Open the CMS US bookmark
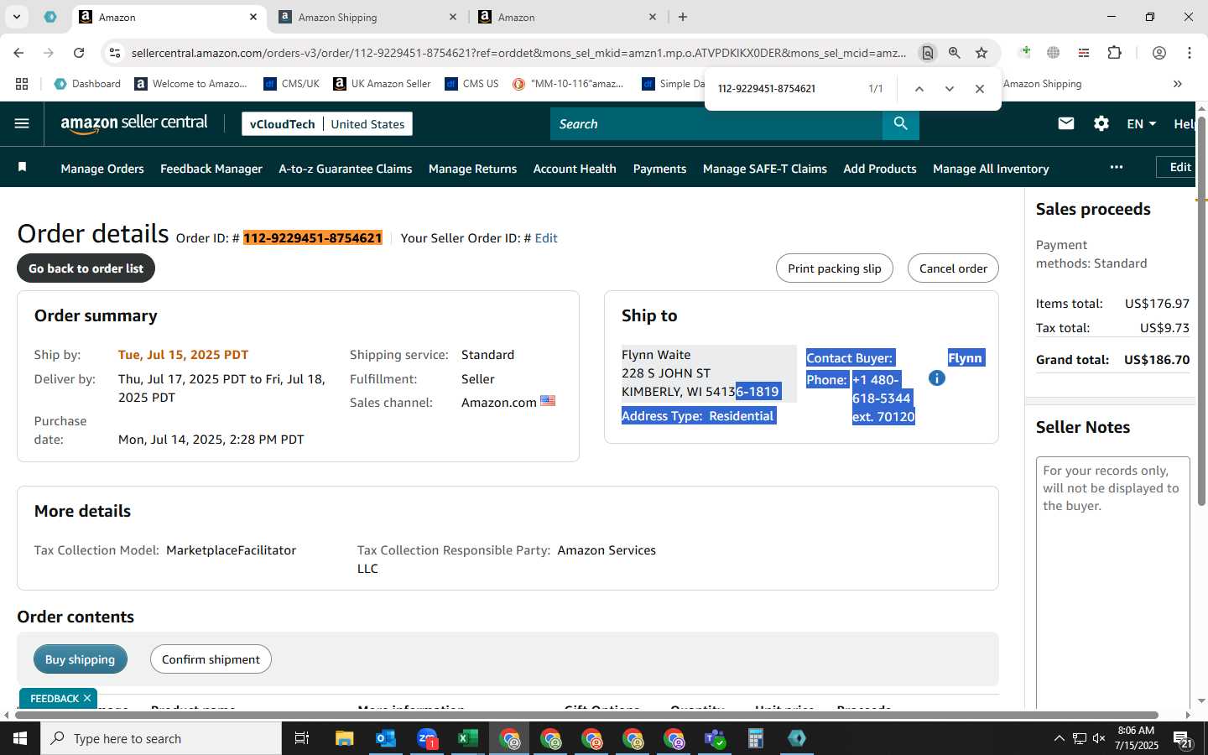1208x755 pixels. click(471, 84)
